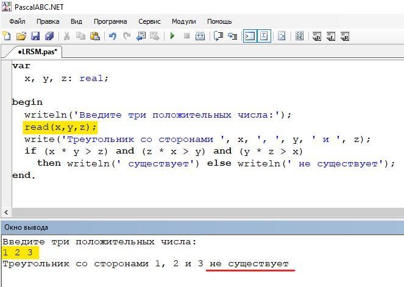Click the 'then' keyword in code
The image size is (404, 287).
[49, 163]
